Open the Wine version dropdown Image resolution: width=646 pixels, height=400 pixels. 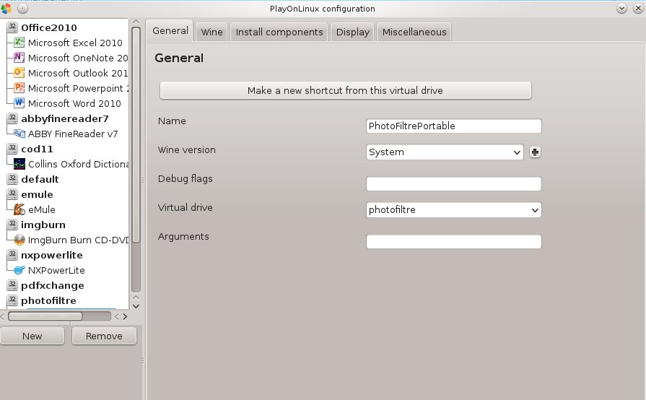click(x=445, y=152)
